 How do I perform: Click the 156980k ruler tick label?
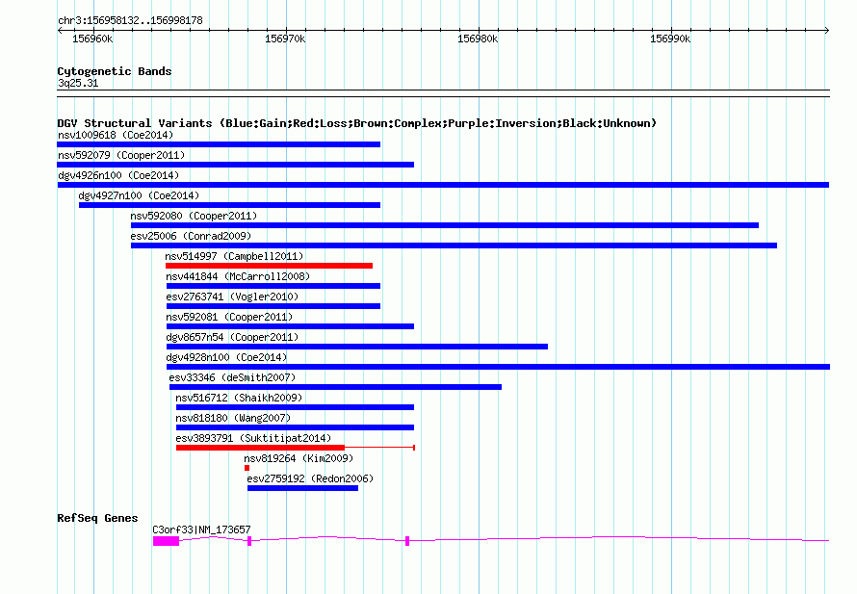click(478, 39)
